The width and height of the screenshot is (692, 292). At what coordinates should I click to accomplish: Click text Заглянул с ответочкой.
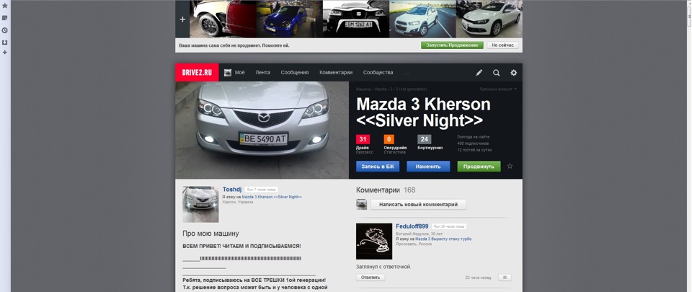point(383,267)
